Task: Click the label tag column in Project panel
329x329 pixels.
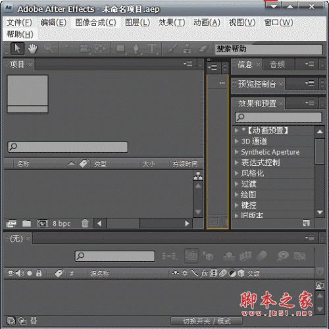Action: pyautogui.click(x=84, y=163)
